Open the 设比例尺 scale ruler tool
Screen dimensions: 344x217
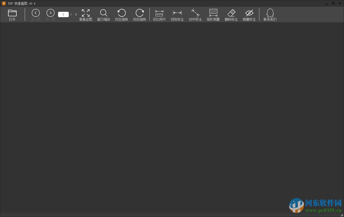point(159,14)
